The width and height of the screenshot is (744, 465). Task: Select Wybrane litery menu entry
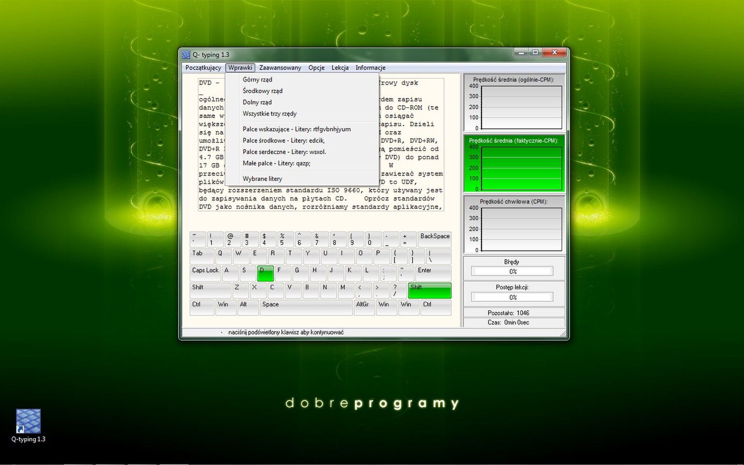coord(302,179)
